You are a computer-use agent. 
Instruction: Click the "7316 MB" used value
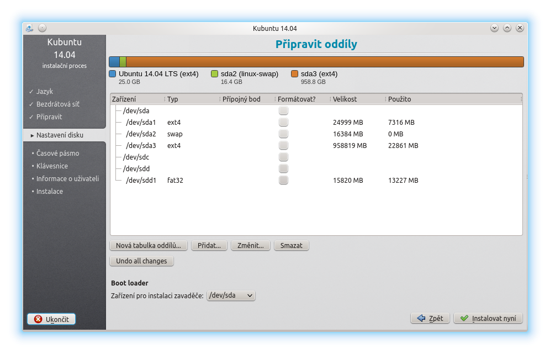coord(401,123)
